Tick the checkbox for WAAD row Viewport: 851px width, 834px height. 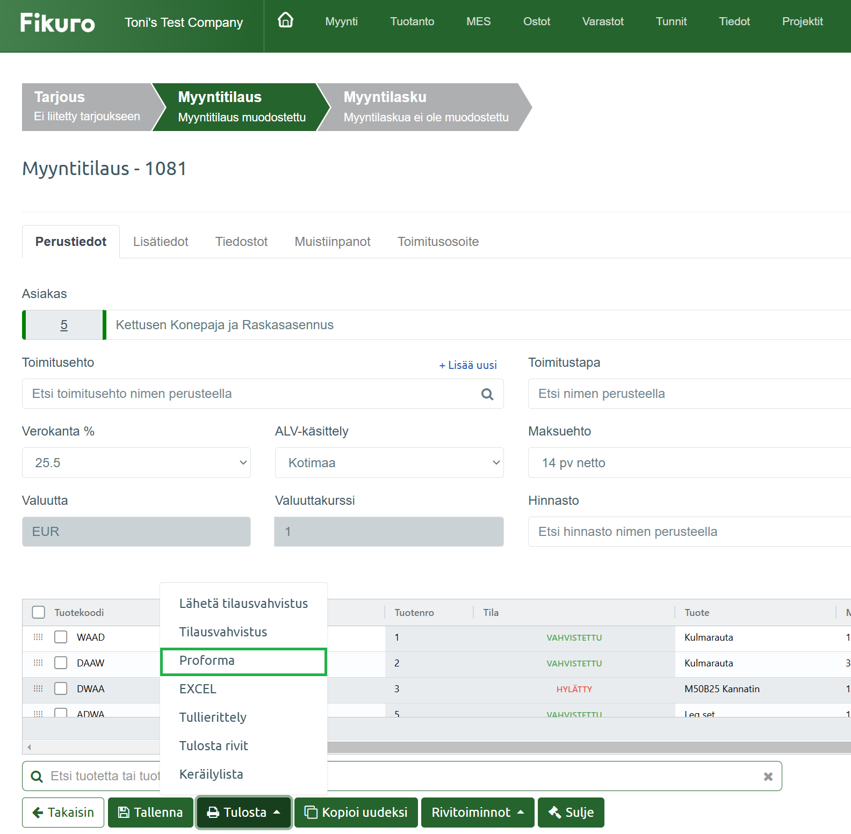pos(61,637)
